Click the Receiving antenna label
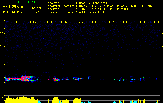 click(60, 12)
